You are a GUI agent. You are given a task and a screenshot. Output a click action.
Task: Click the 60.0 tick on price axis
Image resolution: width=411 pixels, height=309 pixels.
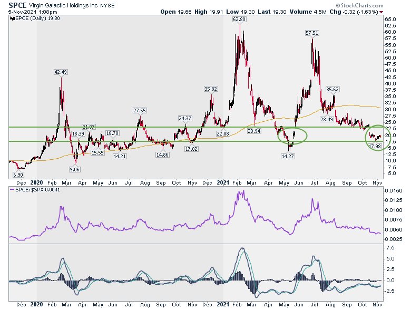coord(390,32)
